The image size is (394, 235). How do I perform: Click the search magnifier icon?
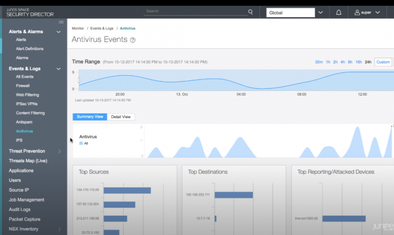click(251, 11)
